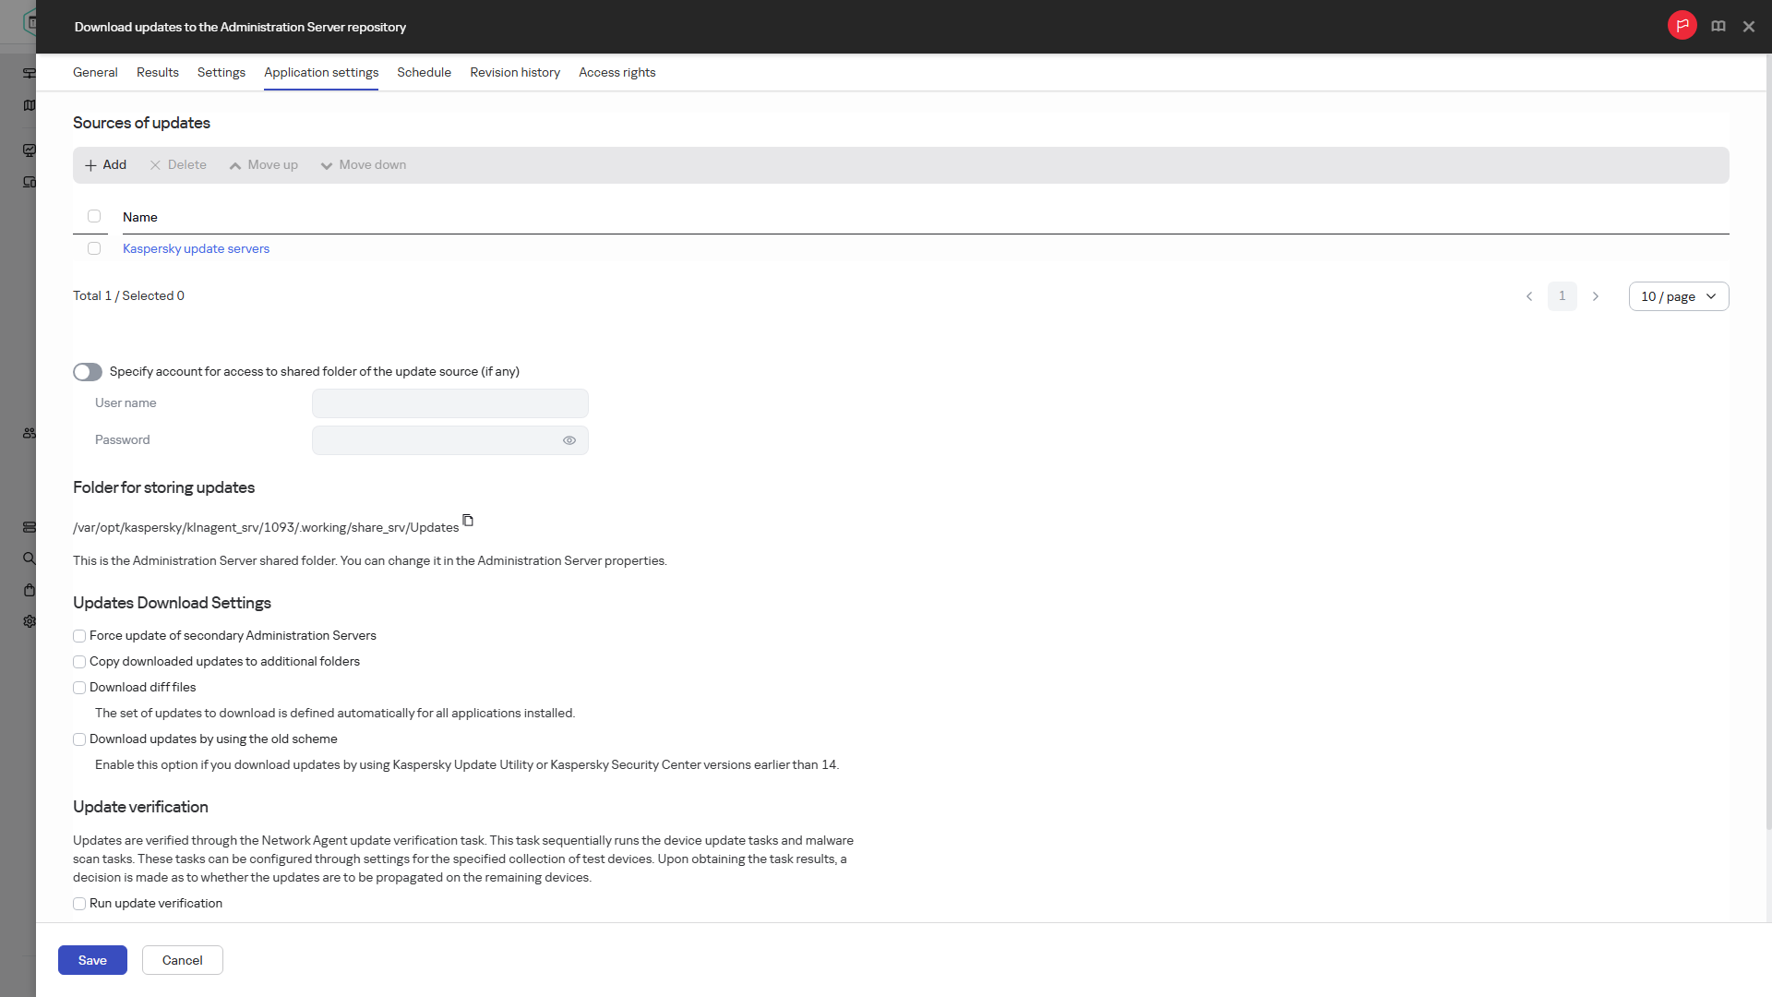The image size is (1772, 997).
Task: Click Delete in the sources toolbar
Action: 178,165
